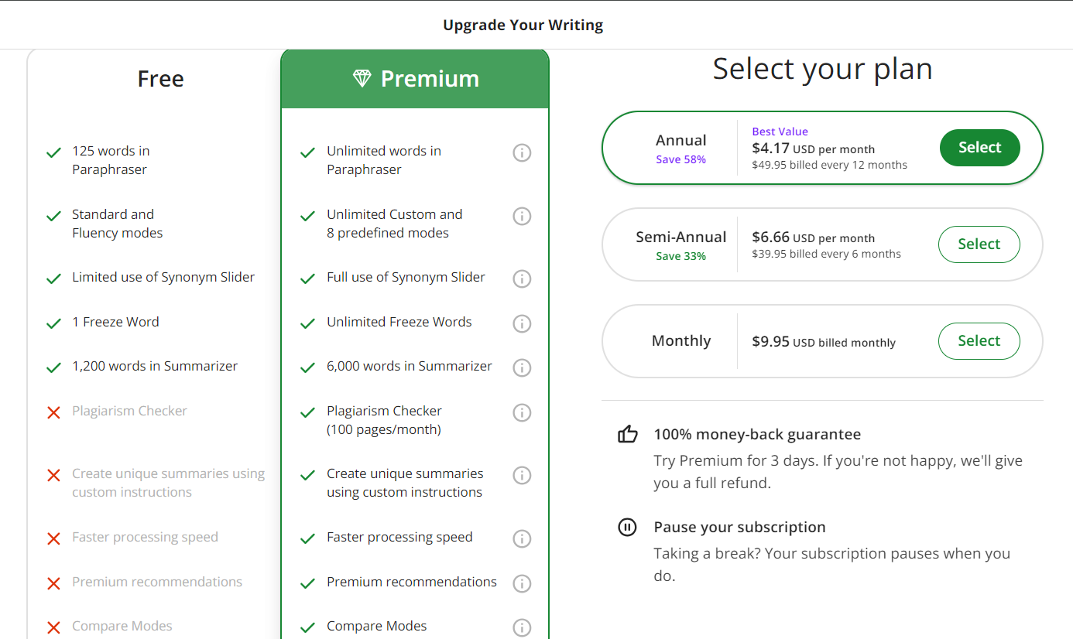Choose the Semi-Annual plan option card

point(681,244)
